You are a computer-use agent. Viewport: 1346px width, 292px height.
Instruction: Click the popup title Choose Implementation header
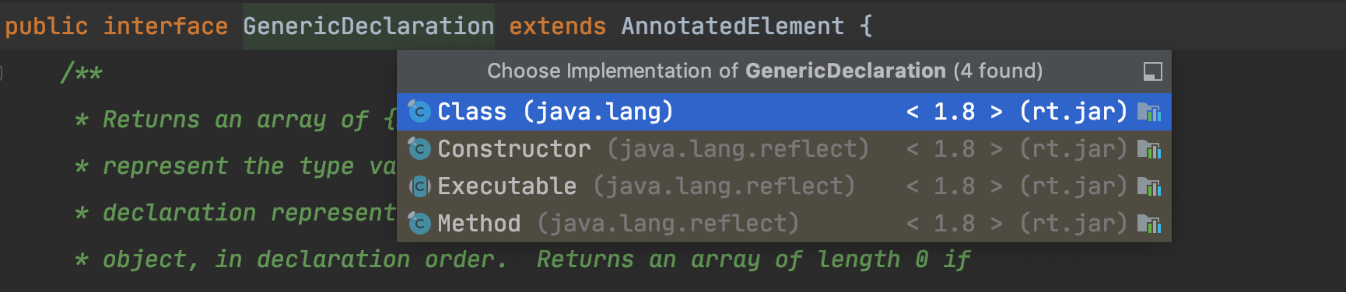[765, 71]
